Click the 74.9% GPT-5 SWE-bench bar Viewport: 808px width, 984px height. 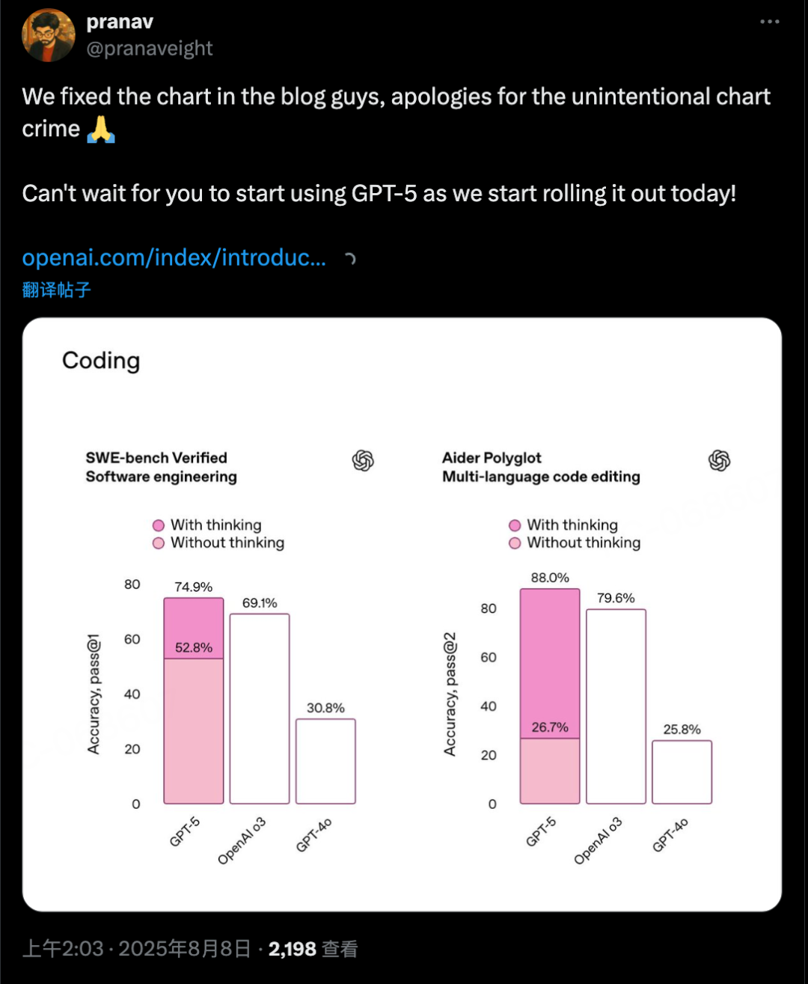pos(194,700)
